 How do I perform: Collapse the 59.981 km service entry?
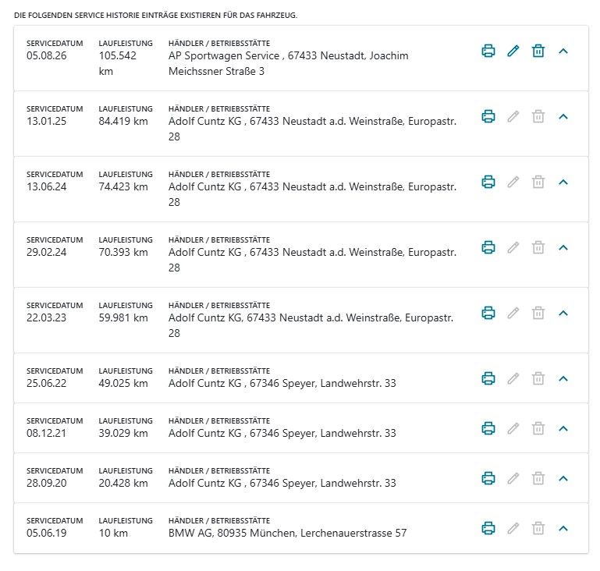tap(563, 313)
